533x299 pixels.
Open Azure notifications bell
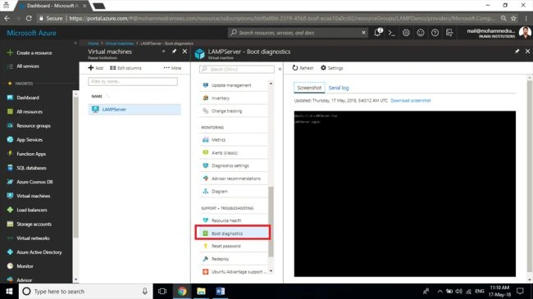coord(378,33)
